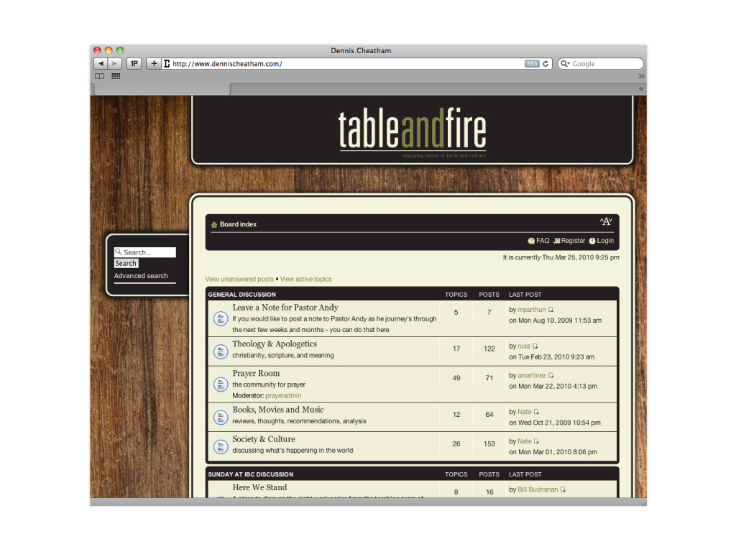Open user amartinez's profile
This screenshot has width=736, height=552.
coord(531,375)
